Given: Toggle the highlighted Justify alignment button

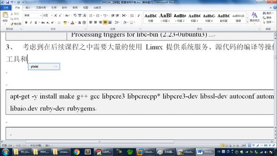Looking at the screenshot, I should tap(105, 22).
